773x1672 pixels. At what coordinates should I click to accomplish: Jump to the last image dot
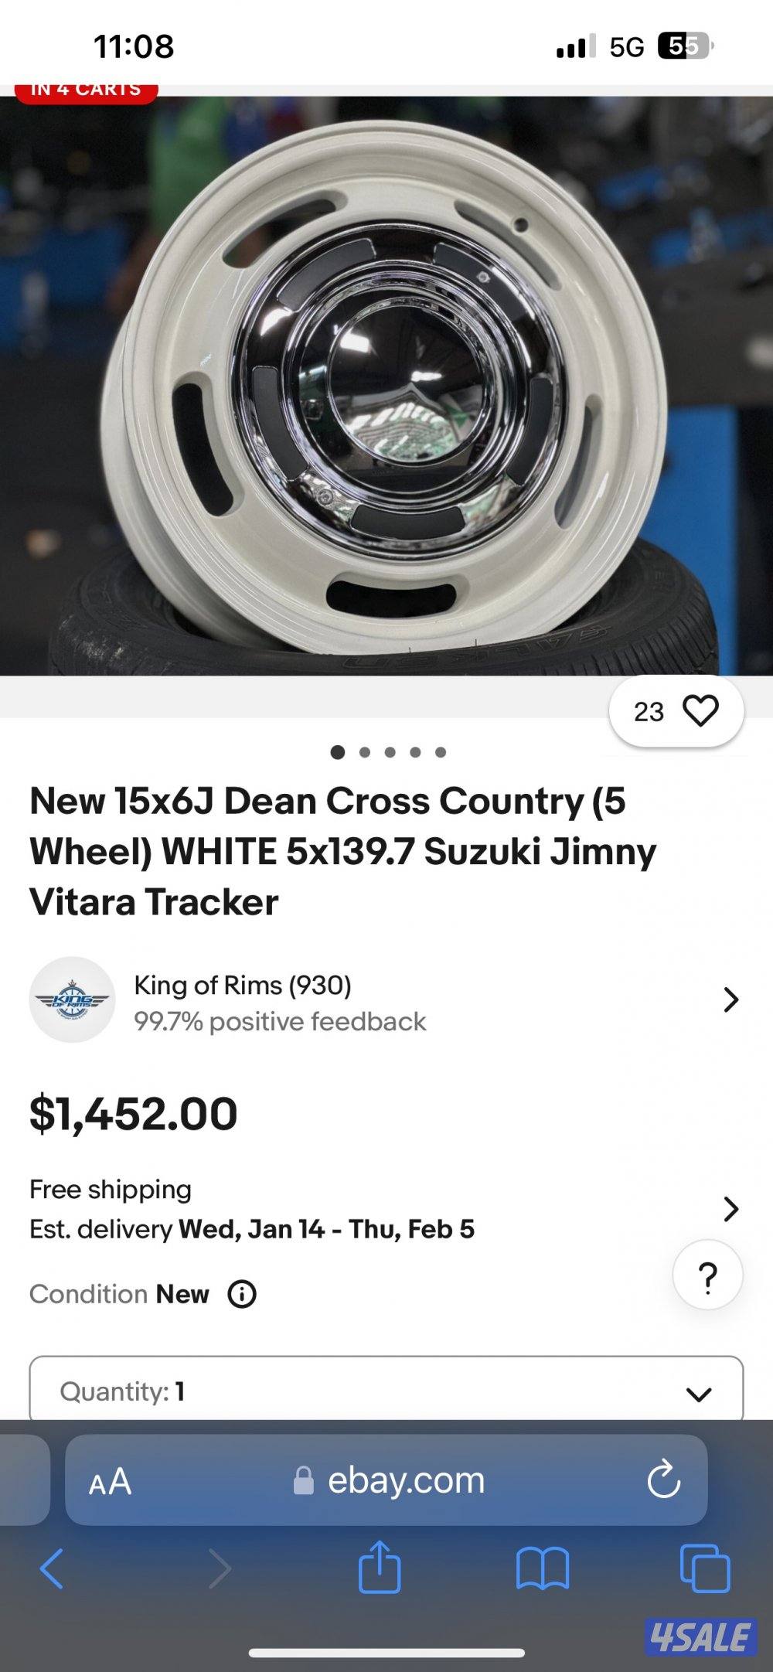pos(441,752)
